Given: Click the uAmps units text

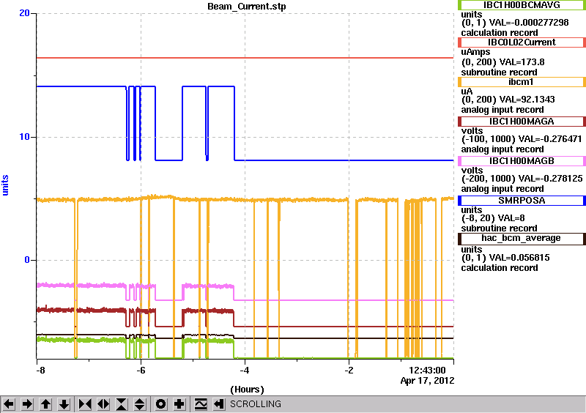Looking at the screenshot, I should coord(475,52).
